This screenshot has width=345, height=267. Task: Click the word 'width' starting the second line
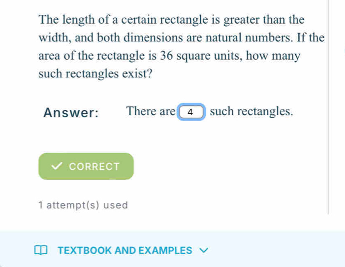point(54,37)
